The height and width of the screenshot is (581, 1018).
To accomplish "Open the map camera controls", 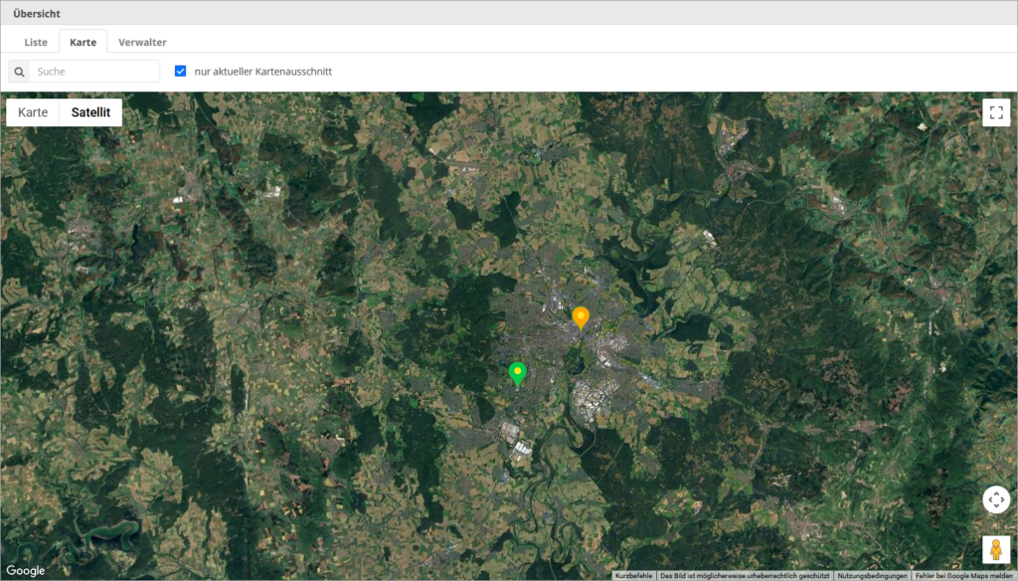I will click(996, 499).
